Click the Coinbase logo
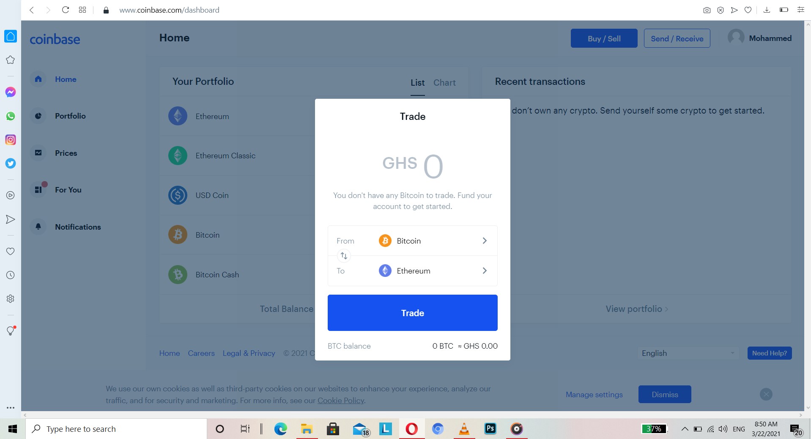 click(55, 39)
